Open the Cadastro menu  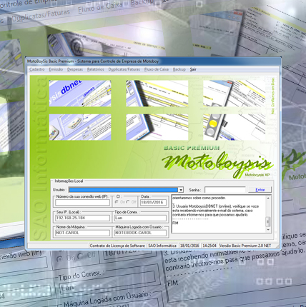coord(37,69)
